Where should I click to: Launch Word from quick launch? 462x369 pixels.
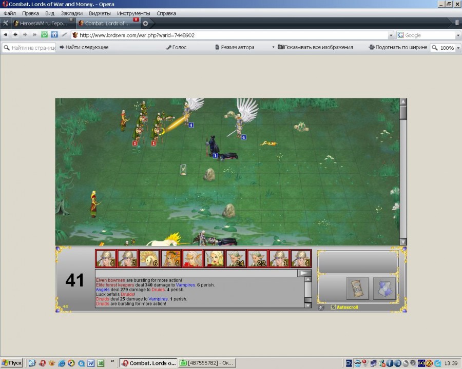tap(91, 363)
